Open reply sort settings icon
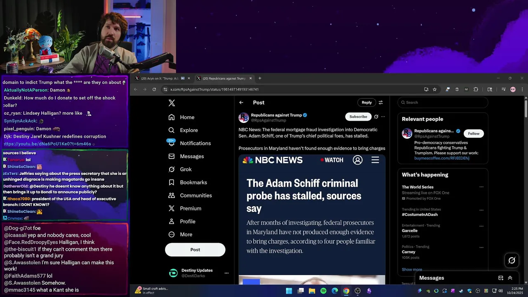528x297 pixels. pos(381,102)
